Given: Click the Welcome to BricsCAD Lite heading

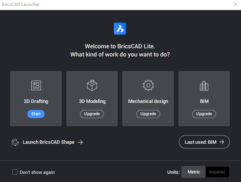Looking at the screenshot, I should [120, 46].
